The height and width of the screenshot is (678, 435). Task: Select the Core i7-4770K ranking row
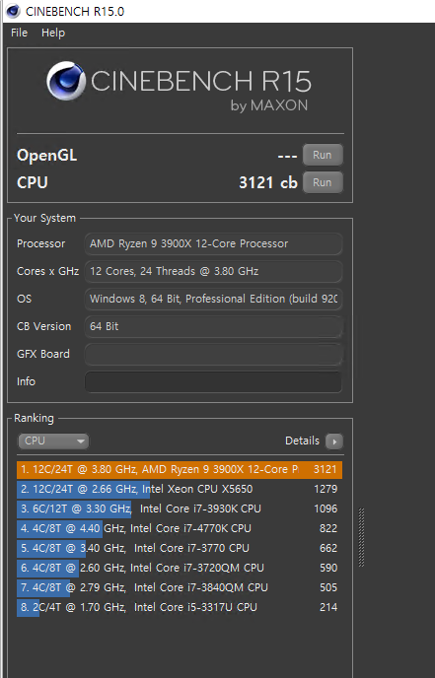(x=180, y=528)
